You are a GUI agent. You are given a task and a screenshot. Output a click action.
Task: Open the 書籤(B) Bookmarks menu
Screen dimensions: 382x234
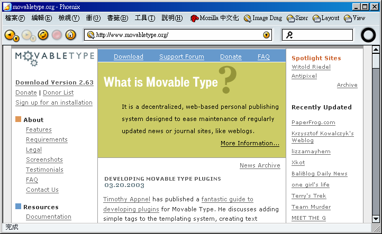(117, 18)
